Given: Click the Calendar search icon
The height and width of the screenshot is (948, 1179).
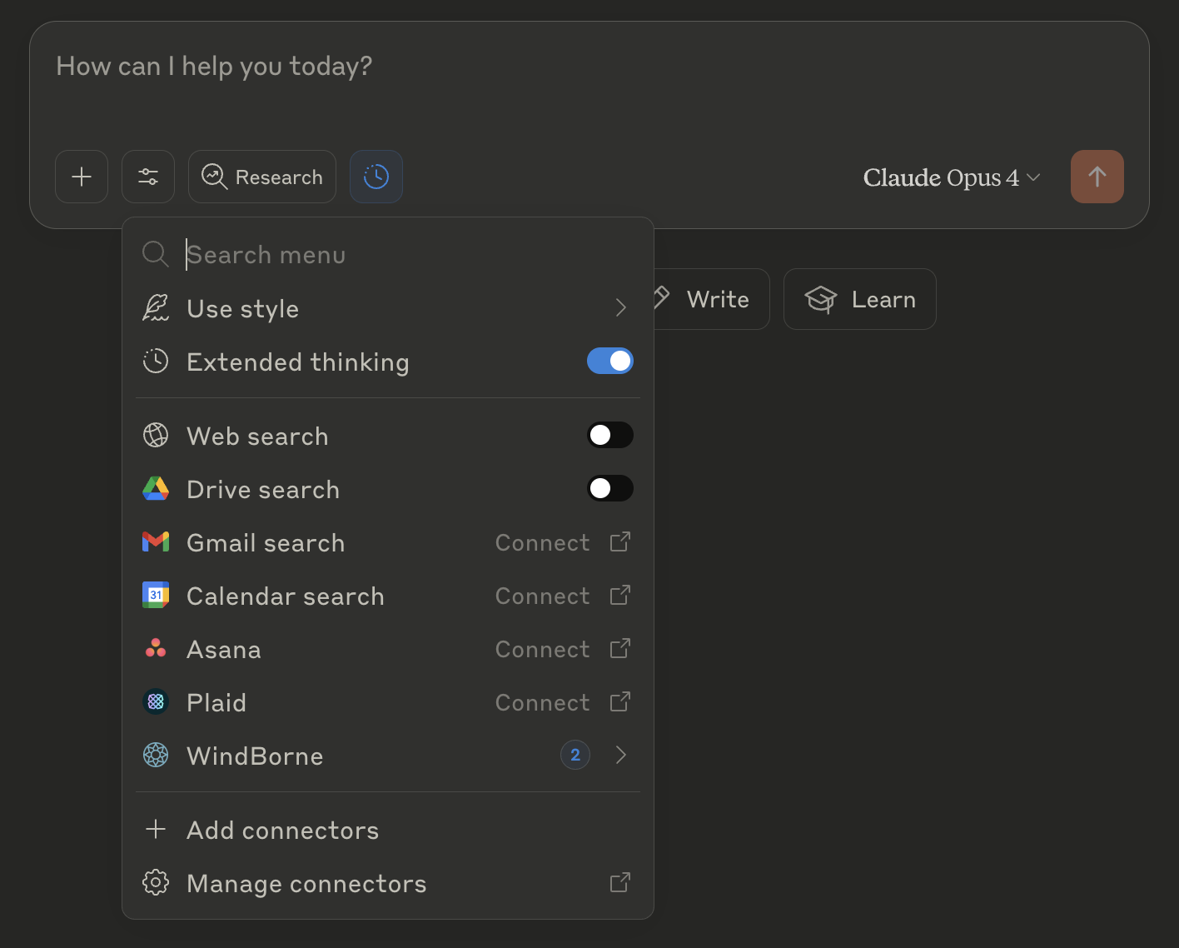Looking at the screenshot, I should coord(156,595).
